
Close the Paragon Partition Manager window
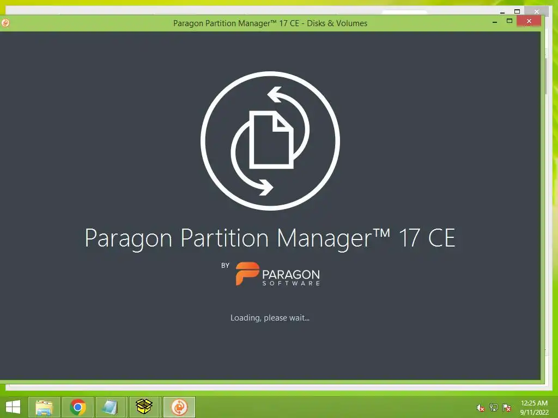(x=529, y=21)
